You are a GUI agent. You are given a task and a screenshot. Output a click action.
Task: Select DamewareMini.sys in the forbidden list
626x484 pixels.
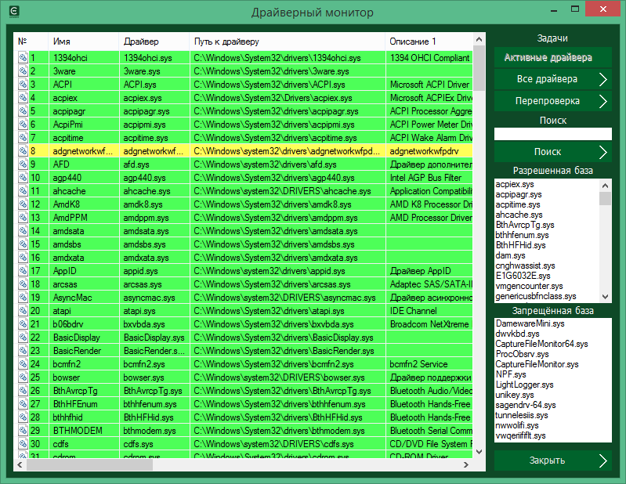(x=530, y=323)
